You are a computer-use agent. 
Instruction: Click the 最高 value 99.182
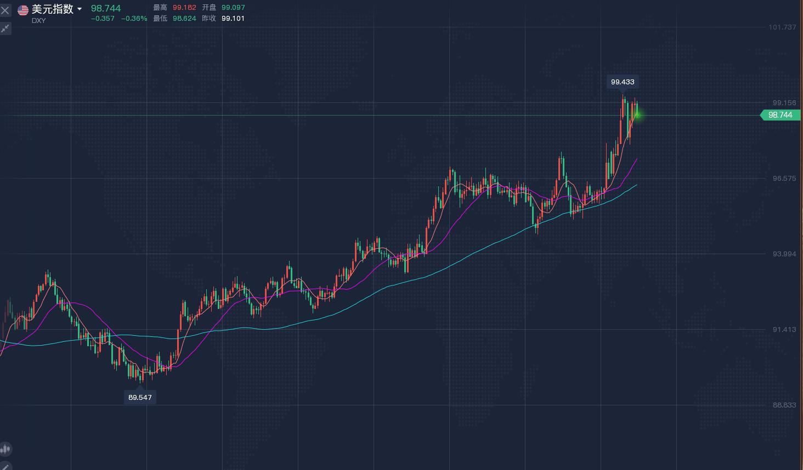point(184,8)
